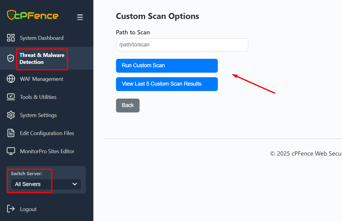342x221 pixels.
Task: Click the System Settings gear icon
Action: [11, 115]
